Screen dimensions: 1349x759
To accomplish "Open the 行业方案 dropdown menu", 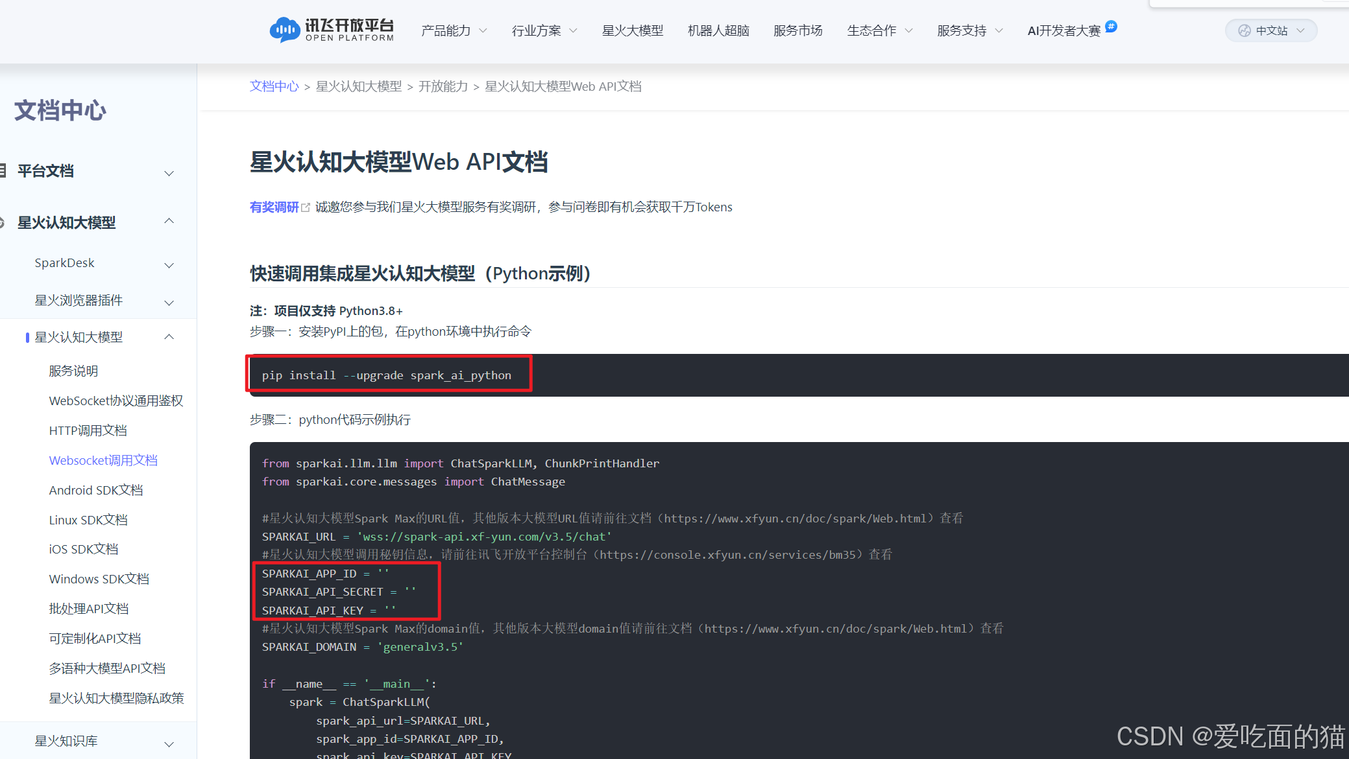I will pyautogui.click(x=544, y=30).
